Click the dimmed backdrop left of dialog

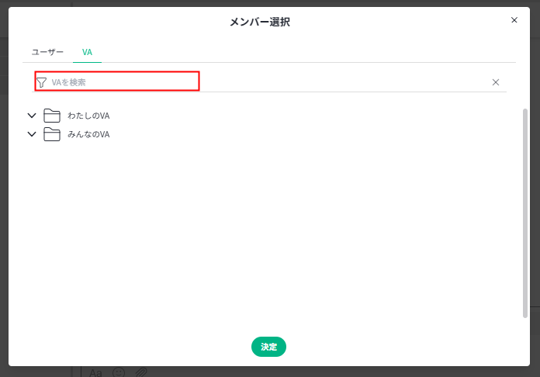pos(4,194)
